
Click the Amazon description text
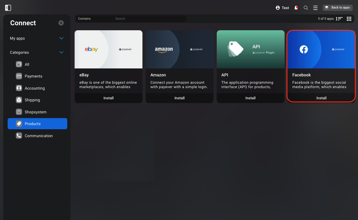[179, 85]
